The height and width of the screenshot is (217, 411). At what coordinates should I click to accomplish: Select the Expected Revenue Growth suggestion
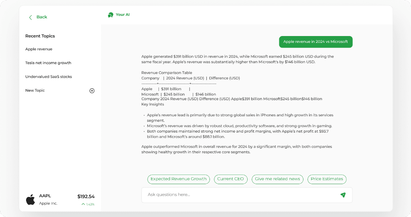[179, 179]
